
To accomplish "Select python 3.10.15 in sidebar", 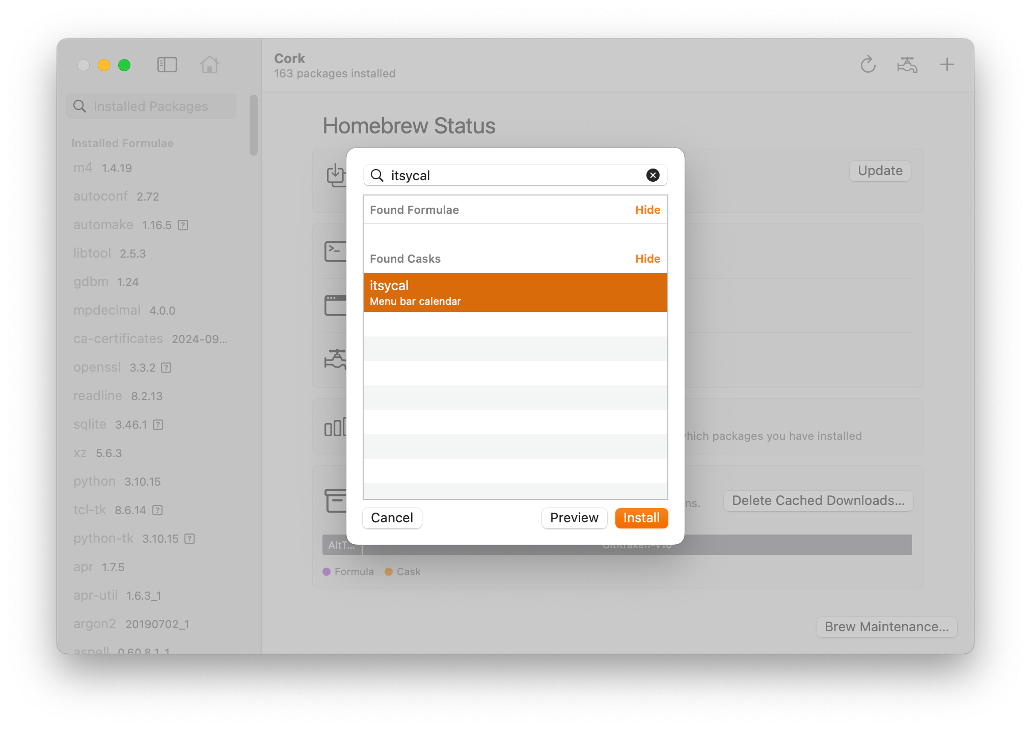I will [117, 482].
